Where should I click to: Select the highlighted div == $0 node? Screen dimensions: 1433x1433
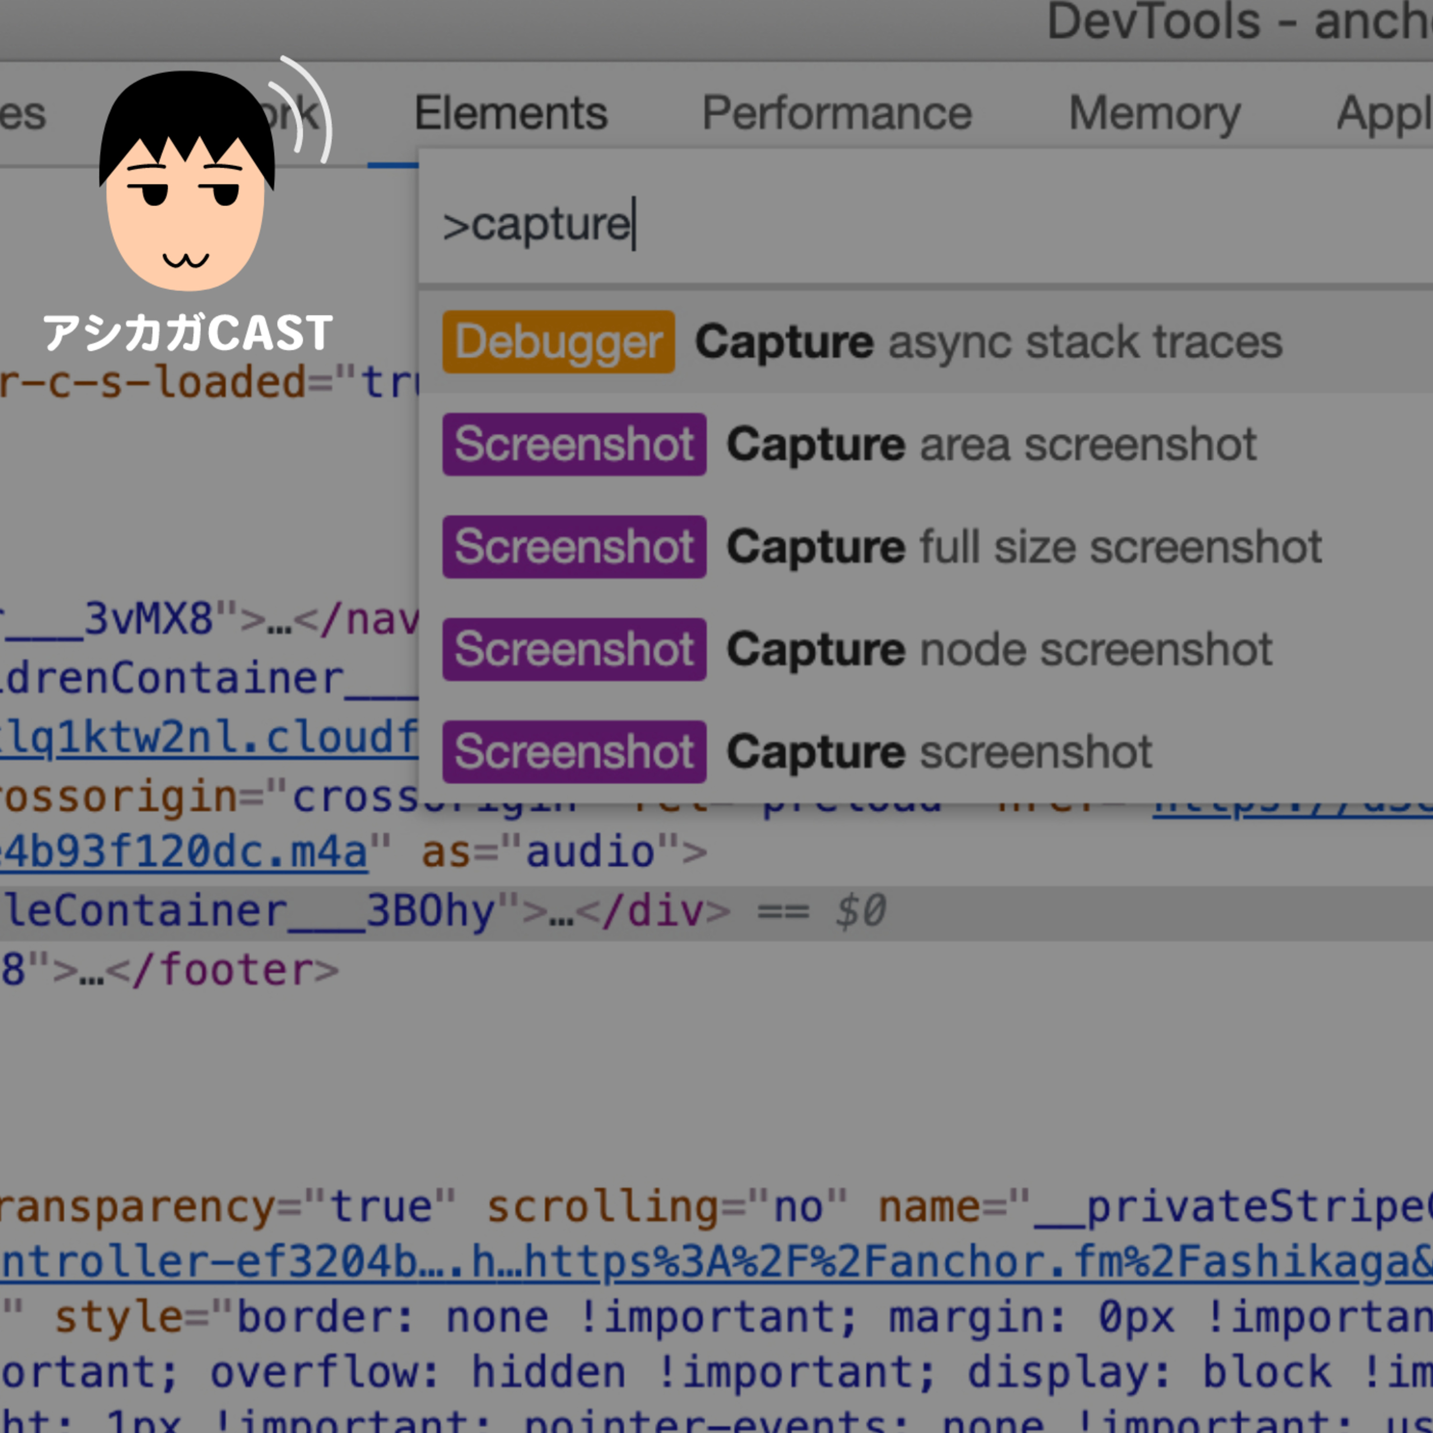point(445,911)
